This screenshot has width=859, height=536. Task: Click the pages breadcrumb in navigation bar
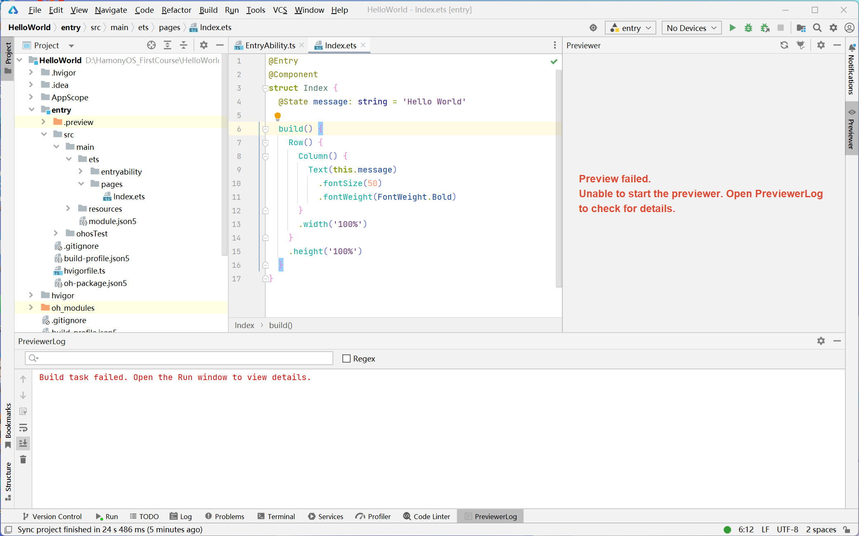coord(170,27)
